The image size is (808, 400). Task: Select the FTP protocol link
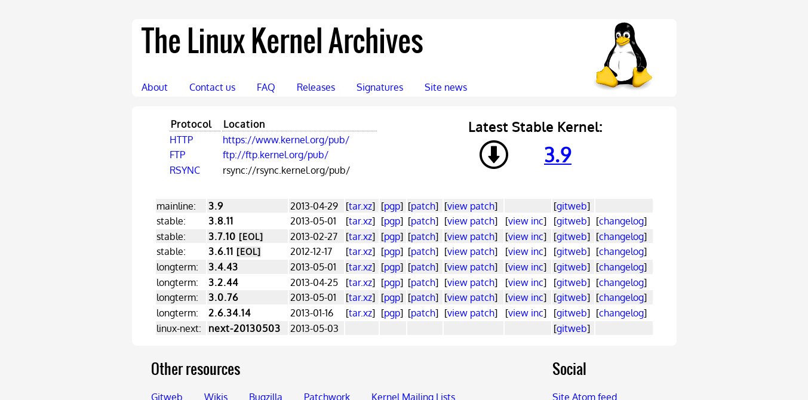pyautogui.click(x=177, y=155)
